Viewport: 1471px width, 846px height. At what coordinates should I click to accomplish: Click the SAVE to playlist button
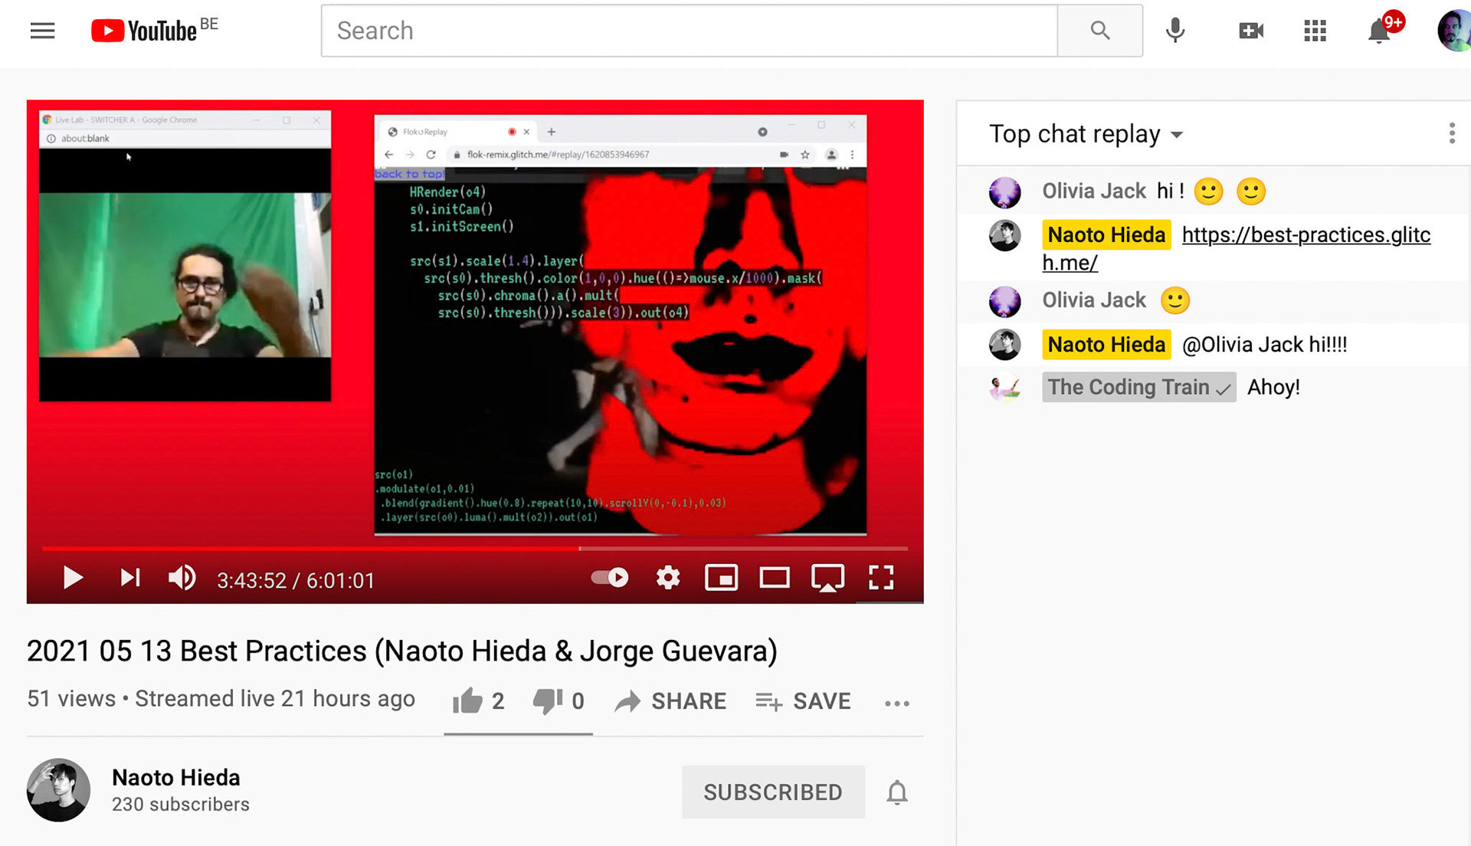pyautogui.click(x=803, y=701)
